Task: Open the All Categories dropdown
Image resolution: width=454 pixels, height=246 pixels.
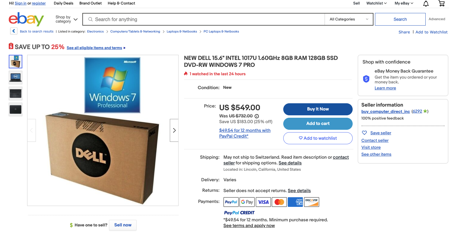Action: coord(349,19)
